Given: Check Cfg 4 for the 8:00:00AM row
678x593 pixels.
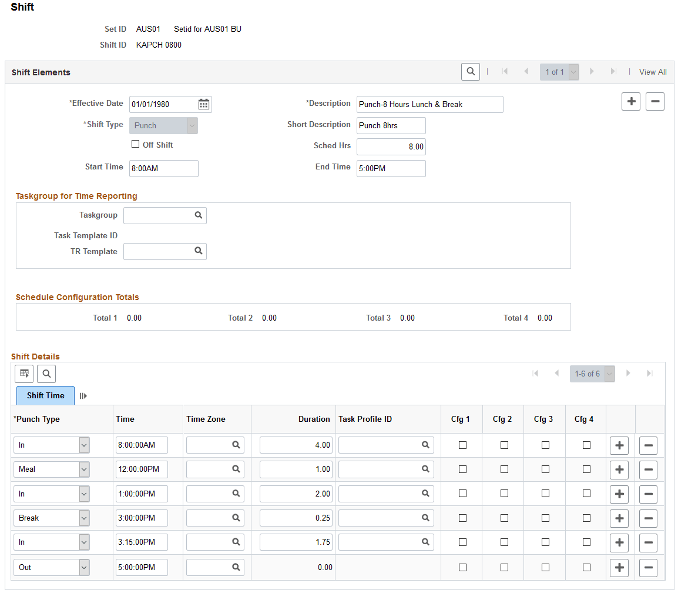Looking at the screenshot, I should click(586, 445).
